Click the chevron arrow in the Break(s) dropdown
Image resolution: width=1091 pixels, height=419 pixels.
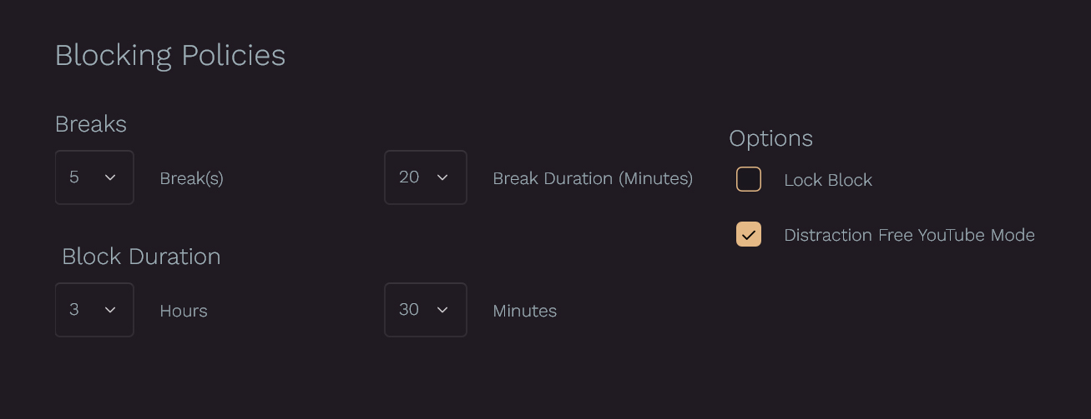pyautogui.click(x=110, y=177)
